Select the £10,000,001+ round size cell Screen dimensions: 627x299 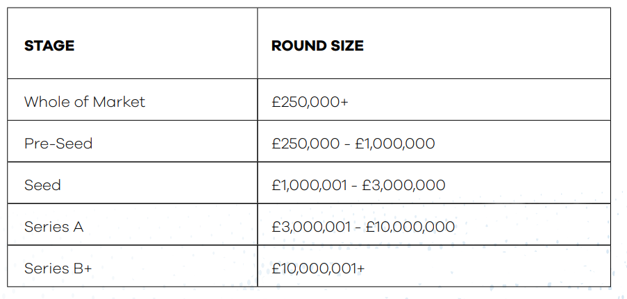(434, 266)
